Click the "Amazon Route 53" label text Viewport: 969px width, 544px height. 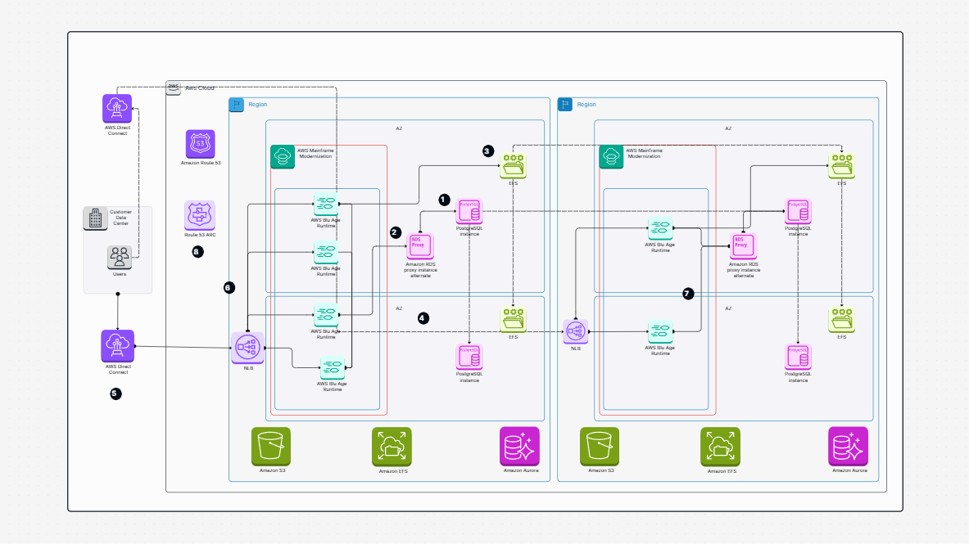[201, 163]
